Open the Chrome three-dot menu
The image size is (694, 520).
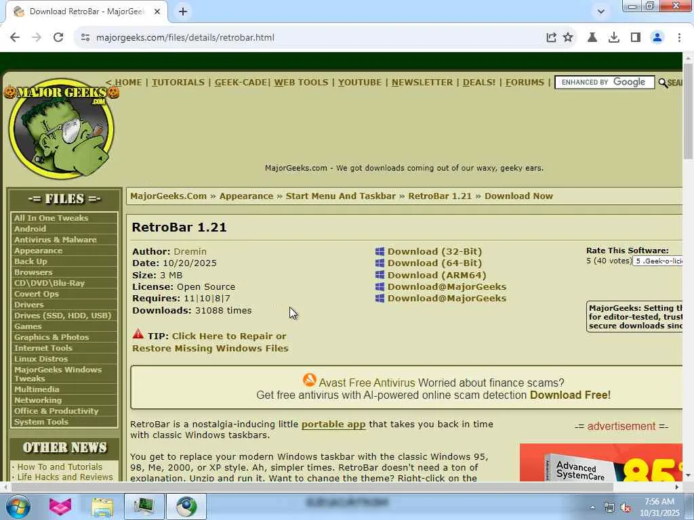[x=679, y=38]
